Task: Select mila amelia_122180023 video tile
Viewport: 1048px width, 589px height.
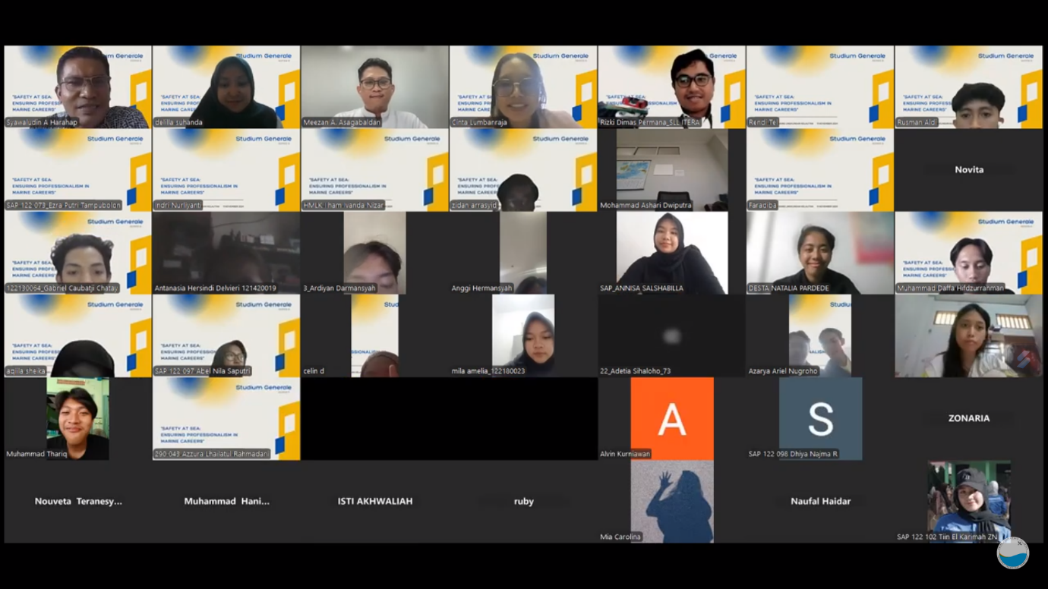Action: (x=522, y=335)
